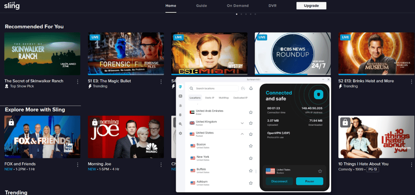Click the Surfshark locations list scrollbar
The height and width of the screenshot is (195, 415).
(x=256, y=172)
